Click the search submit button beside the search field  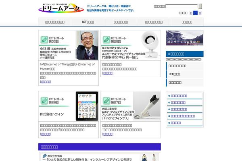coord(200,6)
